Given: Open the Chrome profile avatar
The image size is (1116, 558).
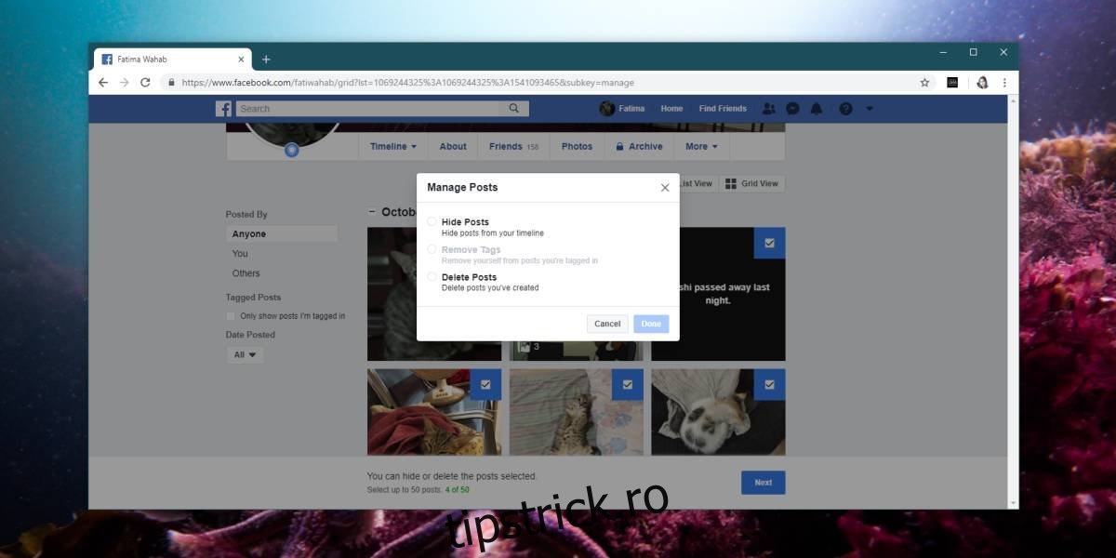Looking at the screenshot, I should pyautogui.click(x=982, y=82).
